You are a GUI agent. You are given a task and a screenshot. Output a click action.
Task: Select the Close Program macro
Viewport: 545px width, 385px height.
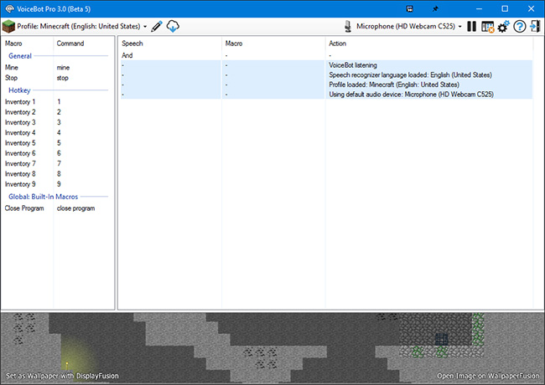click(57, 208)
